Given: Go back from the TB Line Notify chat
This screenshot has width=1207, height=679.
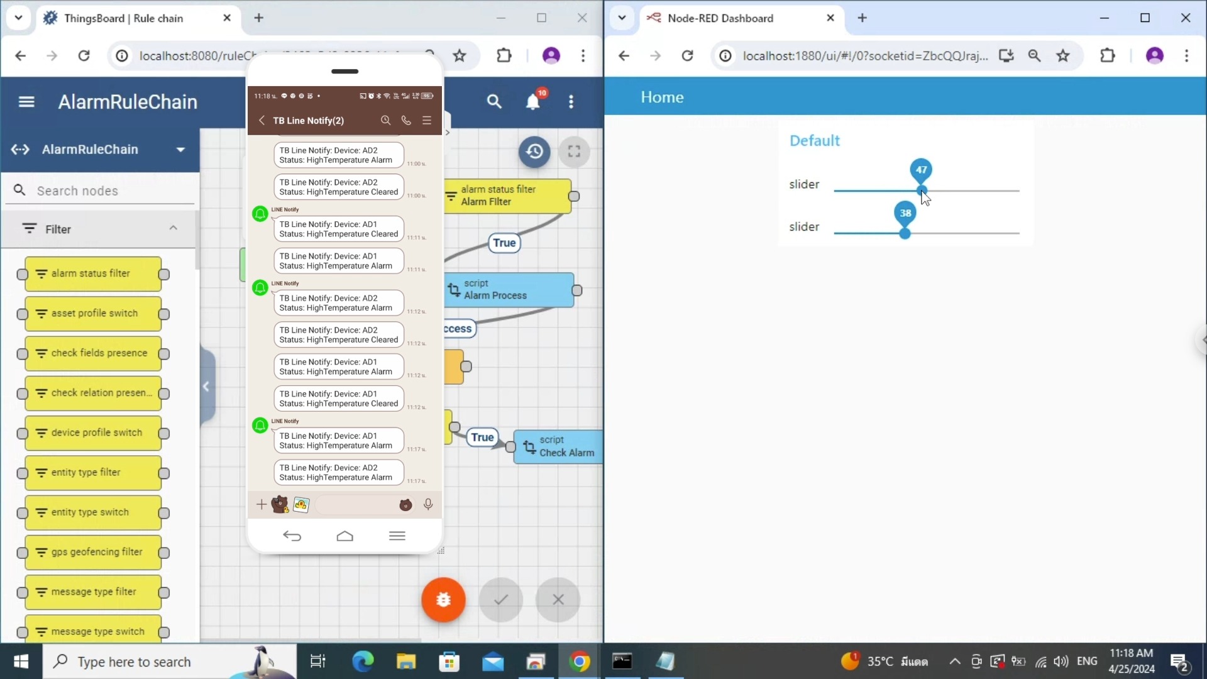Looking at the screenshot, I should coord(262,121).
